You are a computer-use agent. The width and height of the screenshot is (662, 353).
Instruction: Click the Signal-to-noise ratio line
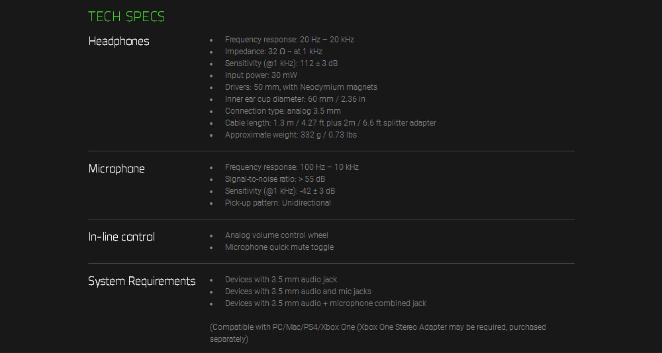275,179
